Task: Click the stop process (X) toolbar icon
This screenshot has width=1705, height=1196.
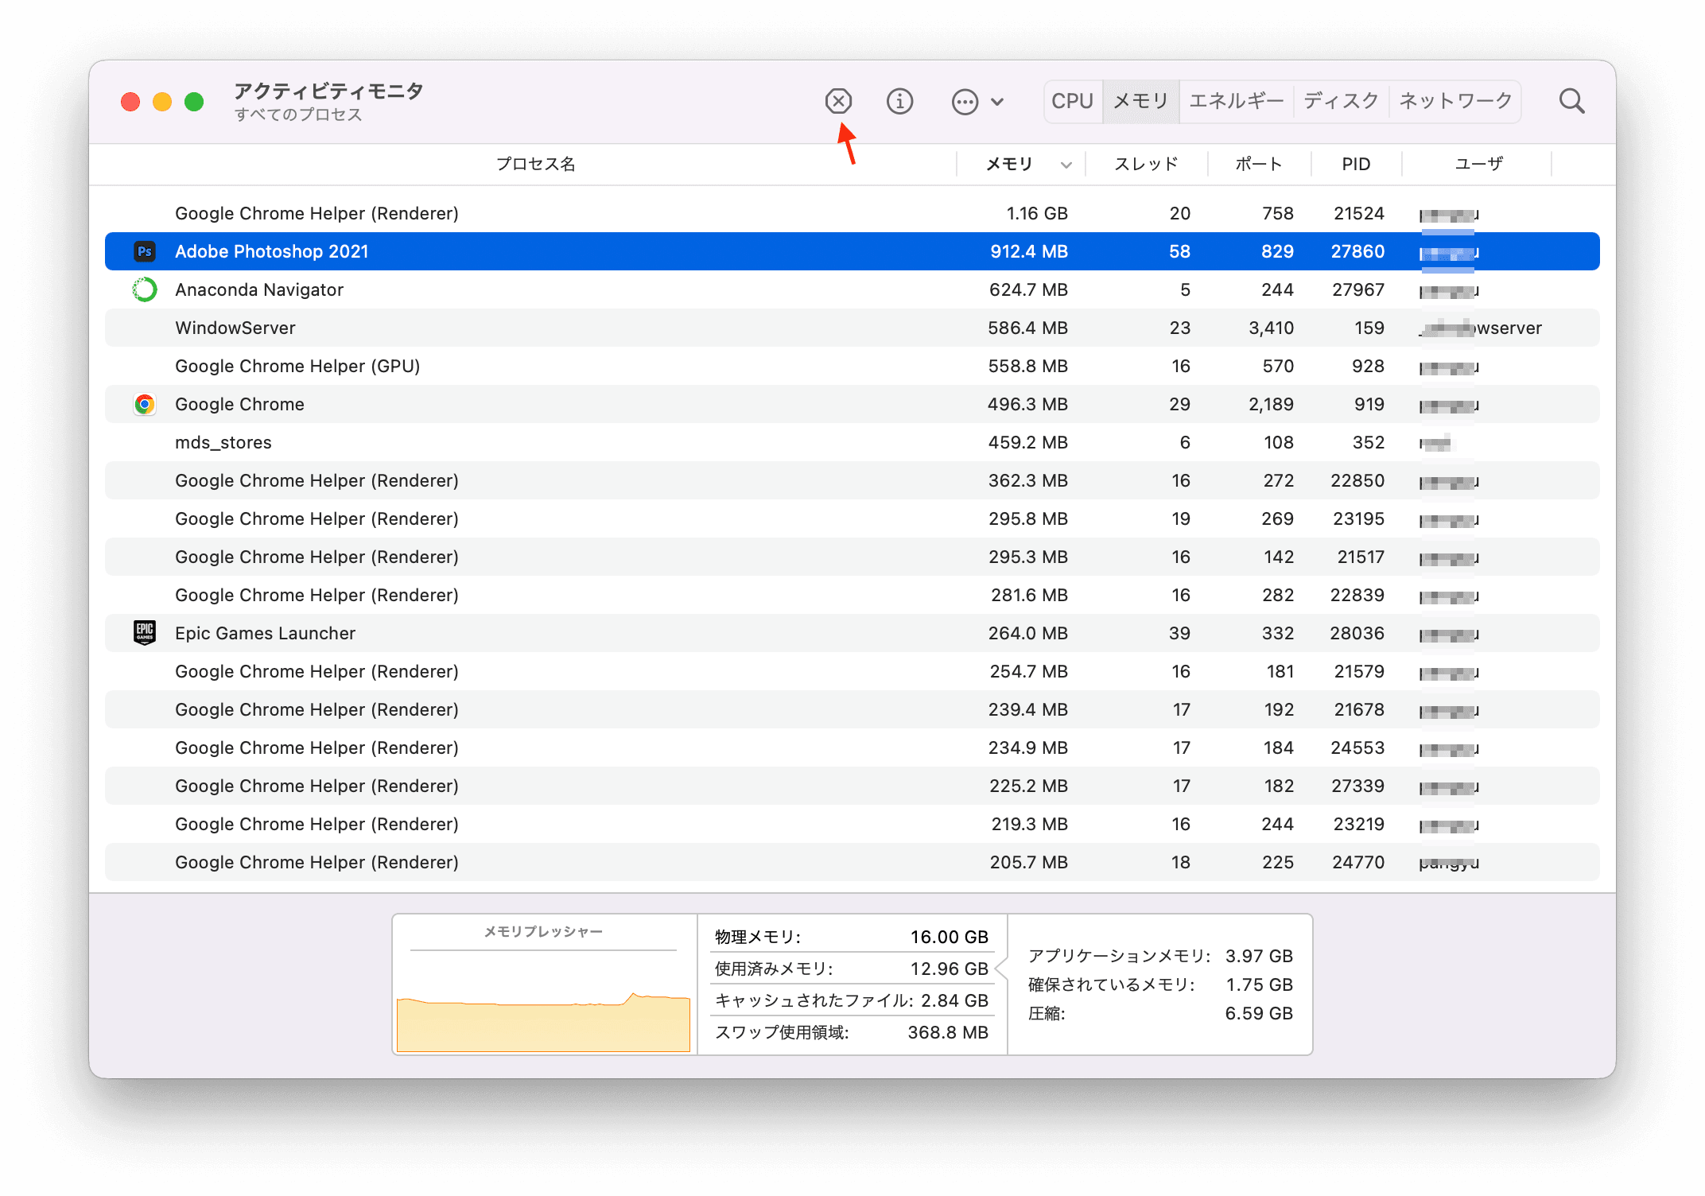Action: (x=838, y=101)
